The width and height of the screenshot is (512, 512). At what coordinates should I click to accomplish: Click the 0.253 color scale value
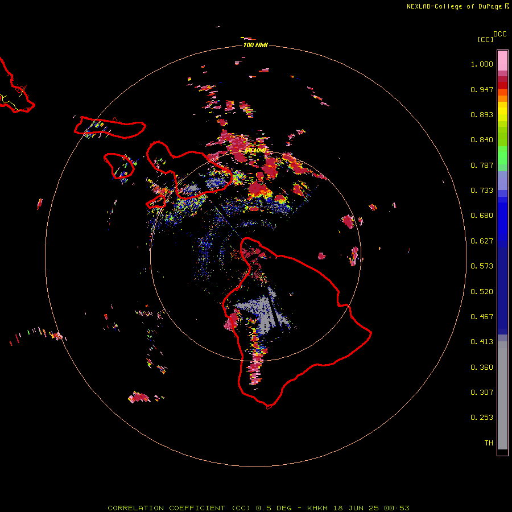pos(482,418)
